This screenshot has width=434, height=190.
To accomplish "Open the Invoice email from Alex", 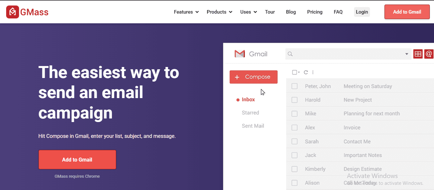I will [x=352, y=128].
